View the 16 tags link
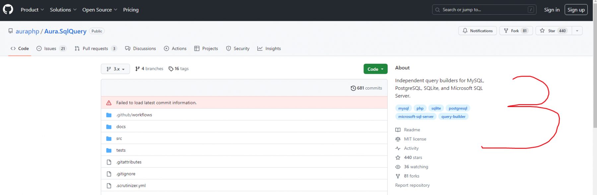597x195 pixels. pos(179,69)
